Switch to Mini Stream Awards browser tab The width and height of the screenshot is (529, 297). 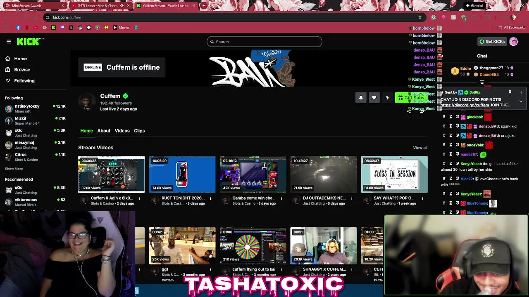point(34,6)
